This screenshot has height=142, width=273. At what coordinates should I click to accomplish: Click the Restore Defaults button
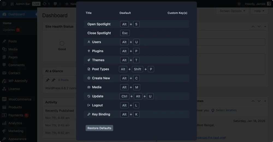pyautogui.click(x=99, y=128)
